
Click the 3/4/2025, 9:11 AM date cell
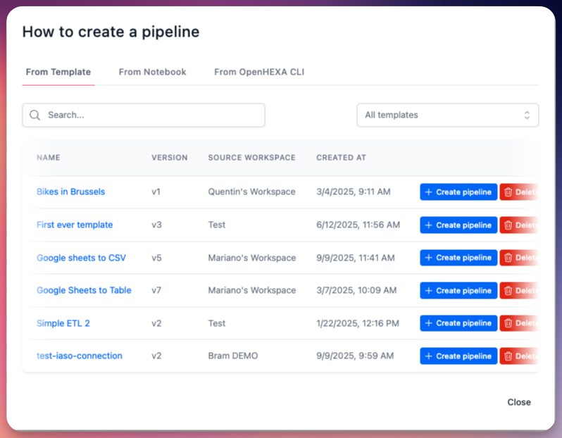[x=354, y=192]
